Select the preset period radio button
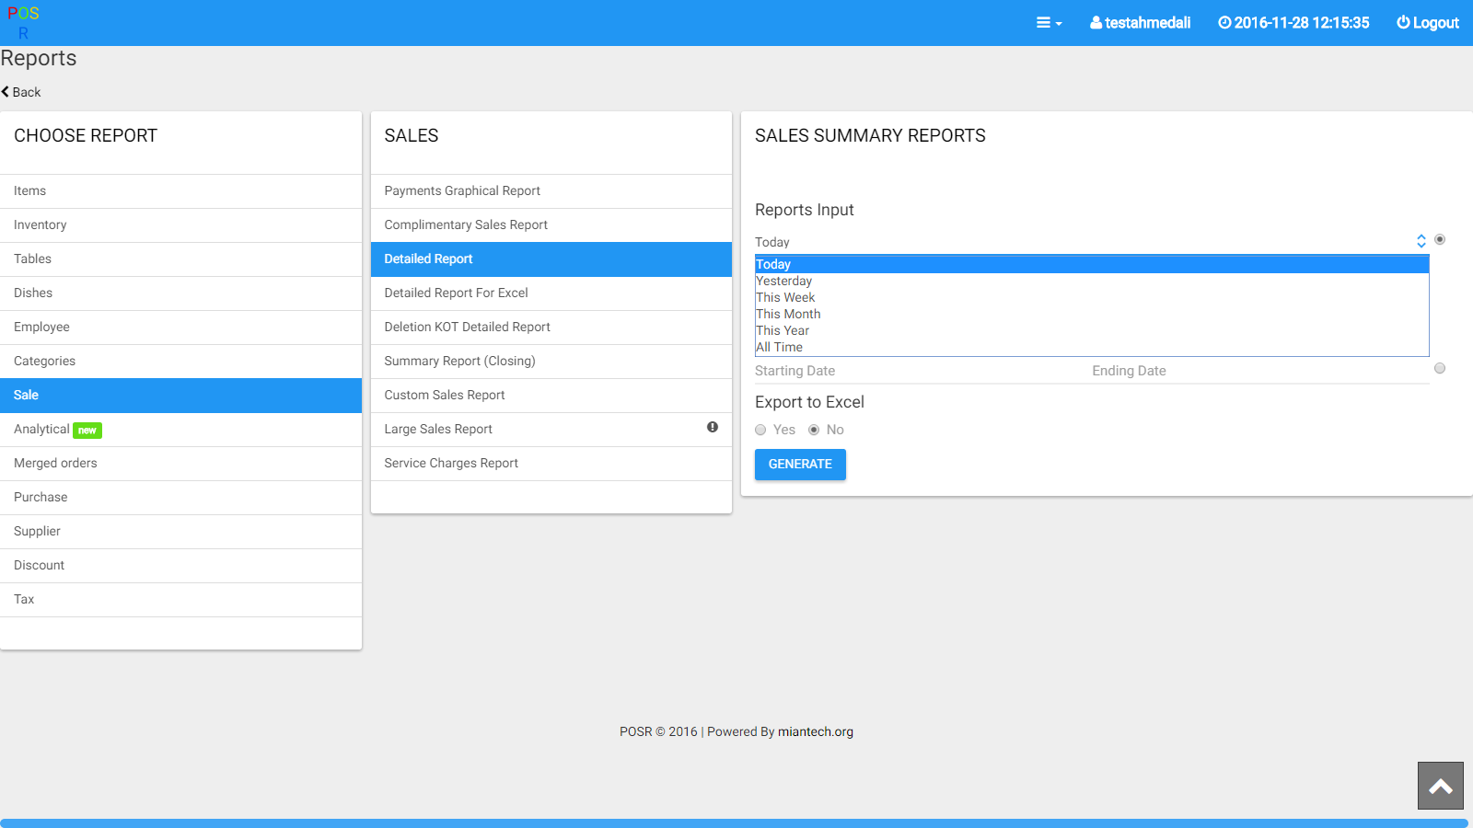 [x=1440, y=239]
